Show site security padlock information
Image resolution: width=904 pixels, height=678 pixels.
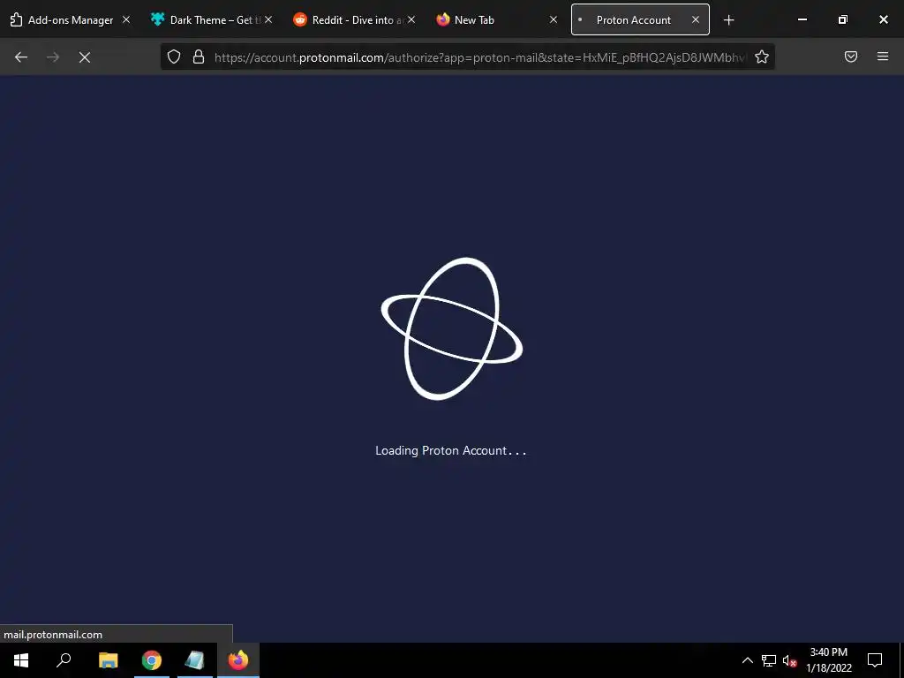click(x=199, y=56)
